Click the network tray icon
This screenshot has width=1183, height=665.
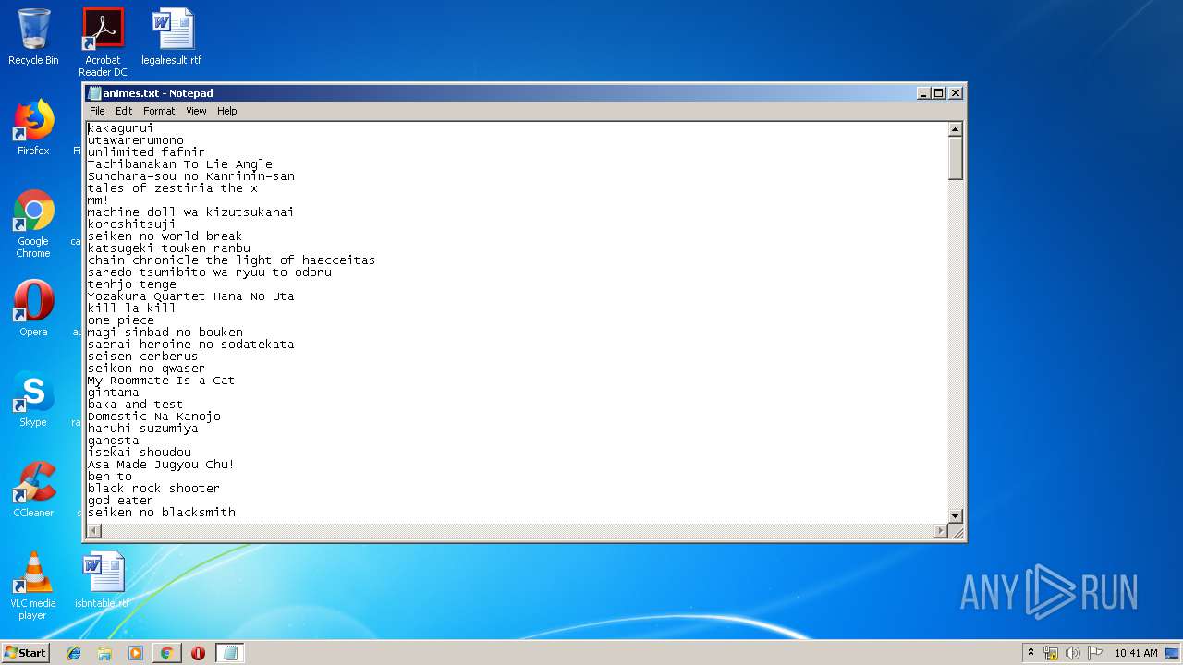point(1051,653)
